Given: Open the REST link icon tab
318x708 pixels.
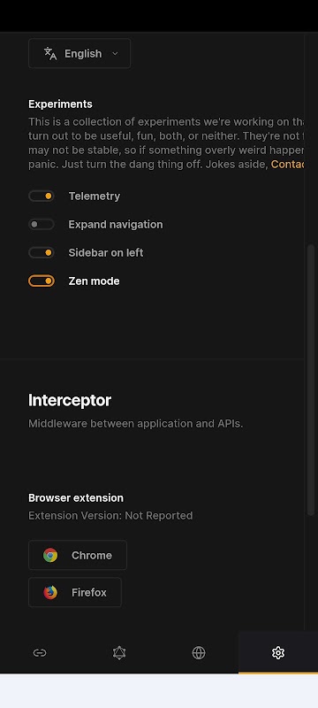Looking at the screenshot, I should pyautogui.click(x=40, y=652).
